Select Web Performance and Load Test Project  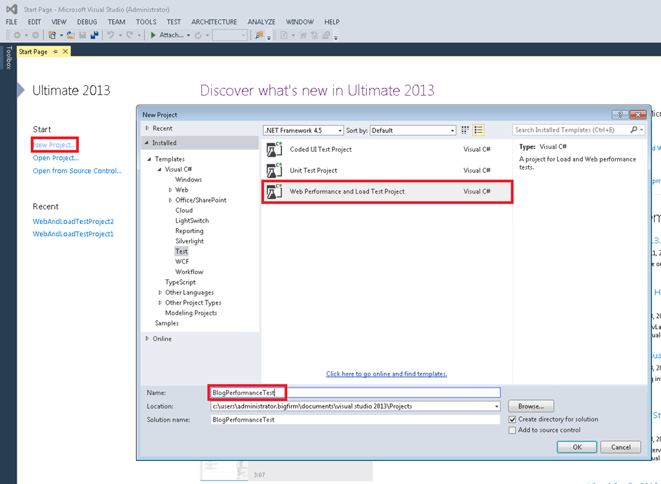point(387,192)
